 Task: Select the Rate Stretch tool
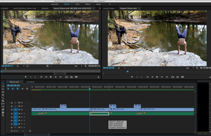click(3, 98)
